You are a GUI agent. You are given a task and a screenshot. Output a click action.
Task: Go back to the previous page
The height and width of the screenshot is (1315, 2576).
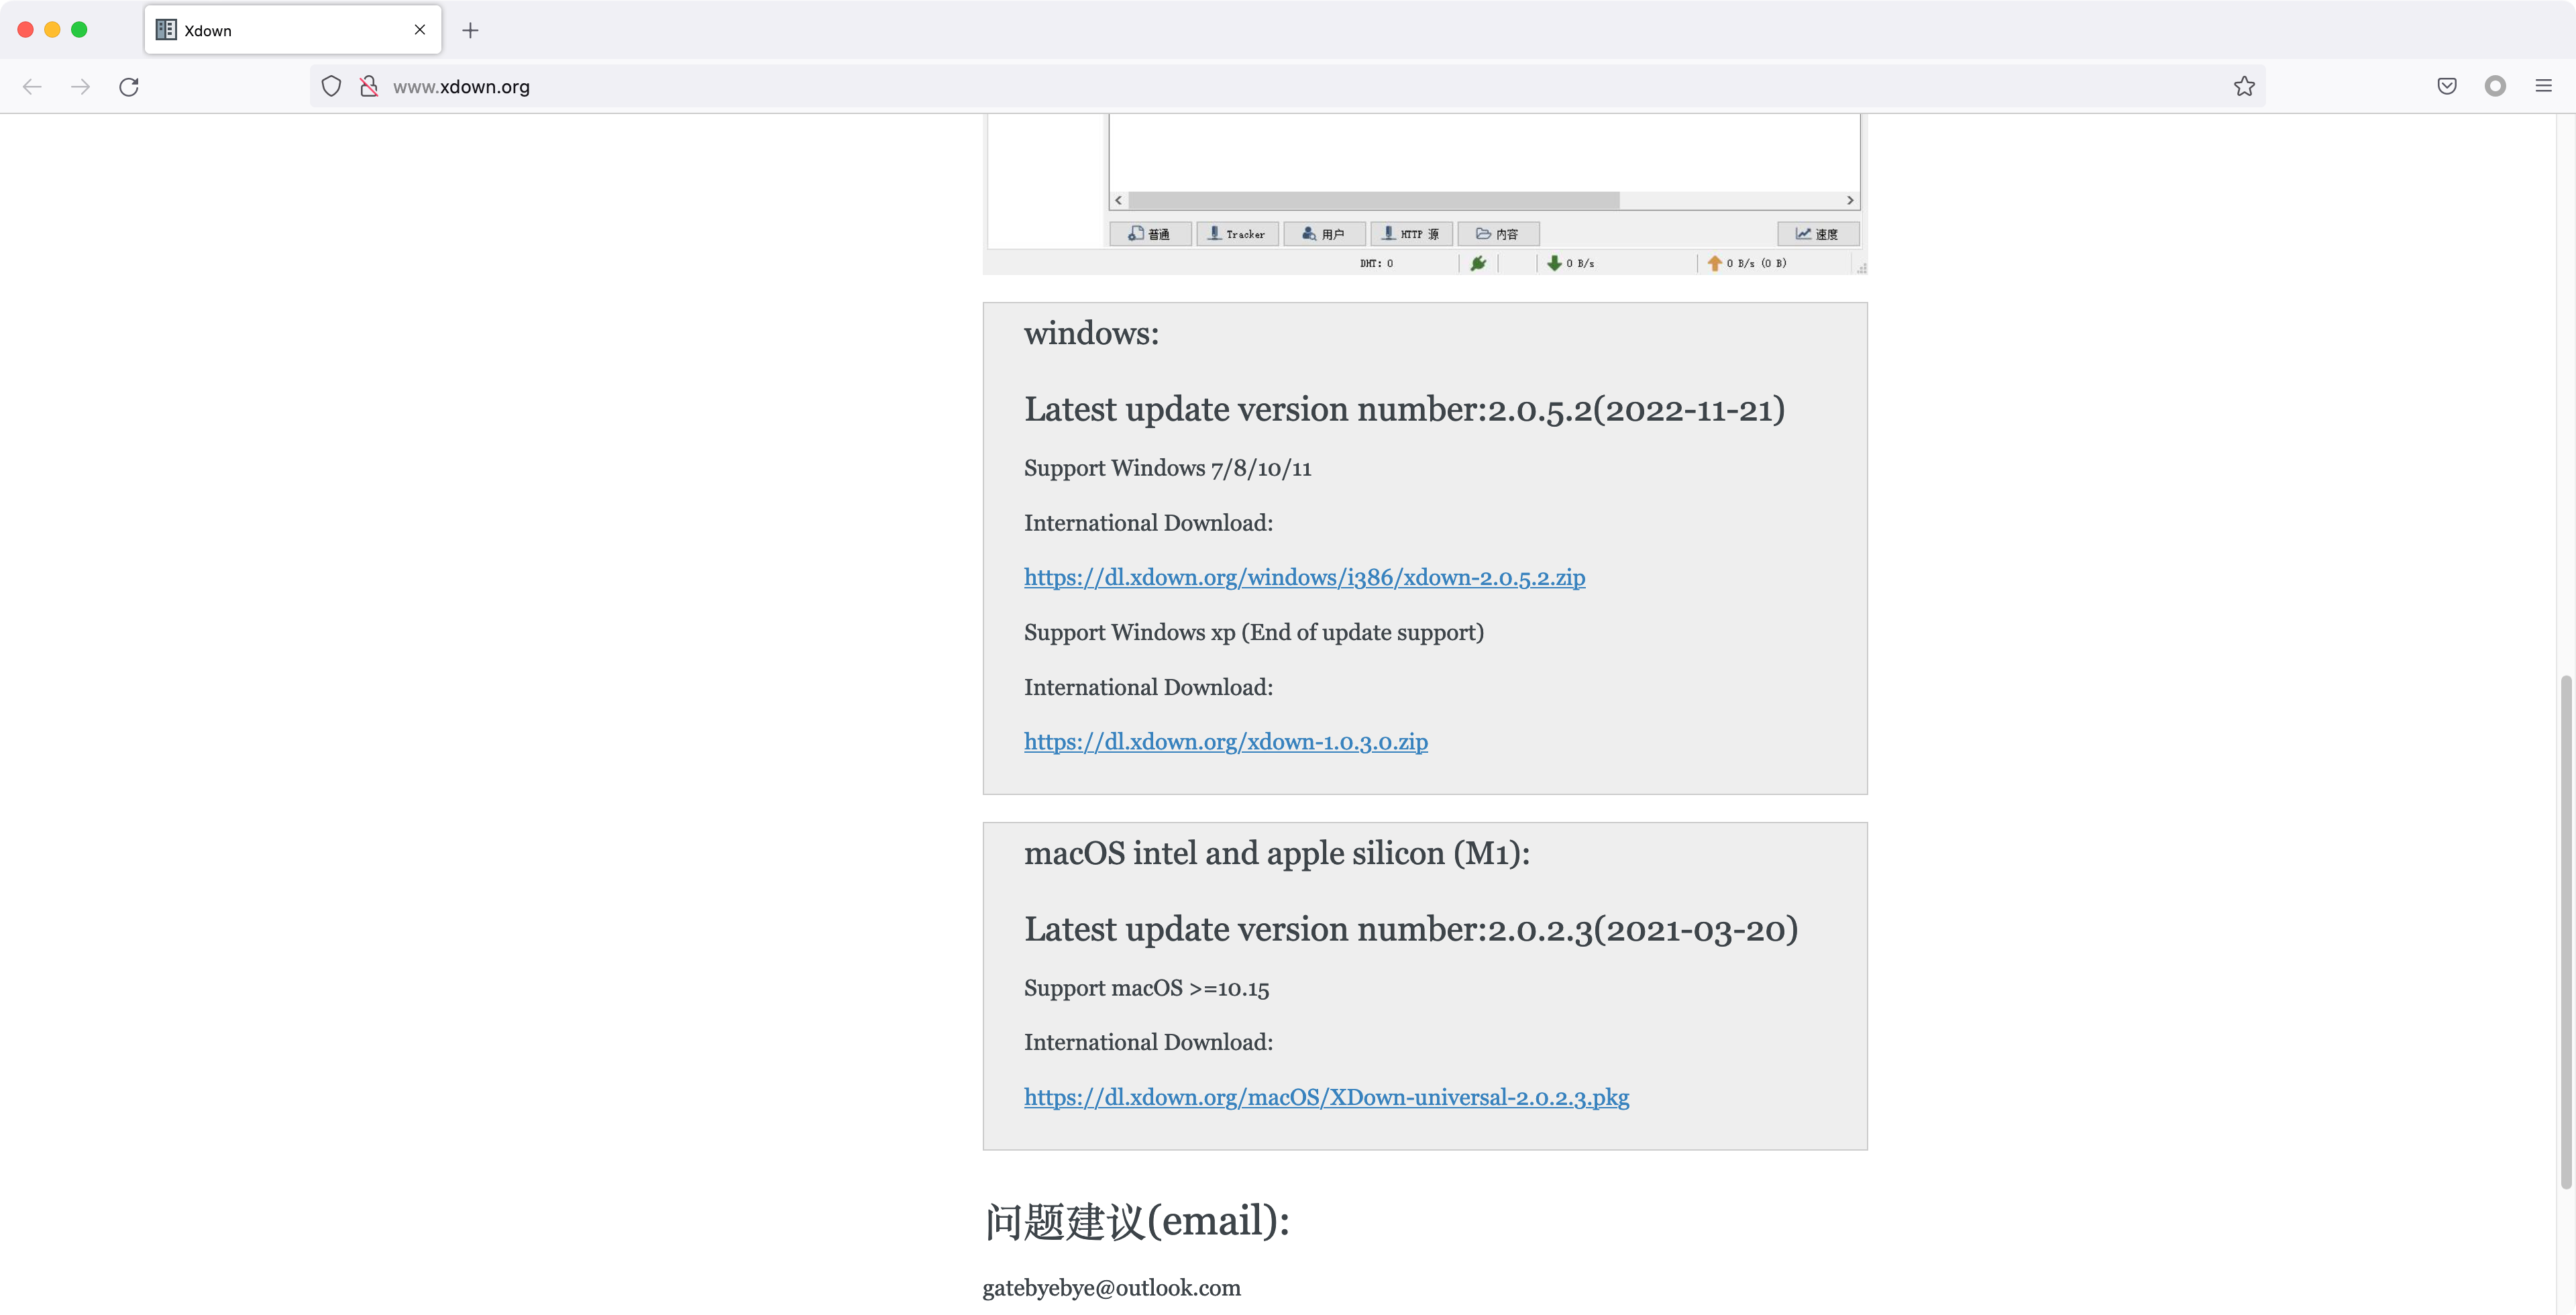pyautogui.click(x=32, y=87)
